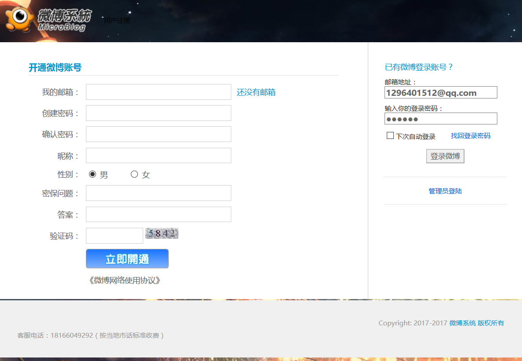This screenshot has height=361, width=522.
Task: Focus the 确认密码 confirm password field
Action: [x=159, y=134]
